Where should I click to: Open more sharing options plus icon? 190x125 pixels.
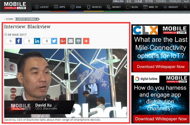click(x=86, y=41)
